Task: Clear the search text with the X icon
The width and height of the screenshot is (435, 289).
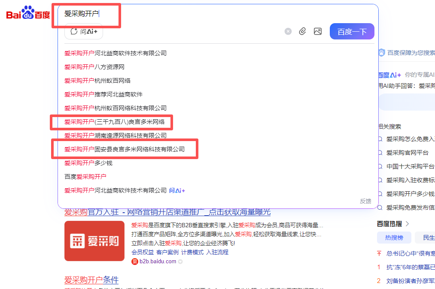Action: pos(288,31)
